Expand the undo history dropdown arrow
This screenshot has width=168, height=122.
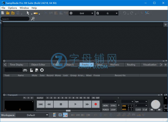(128, 14)
